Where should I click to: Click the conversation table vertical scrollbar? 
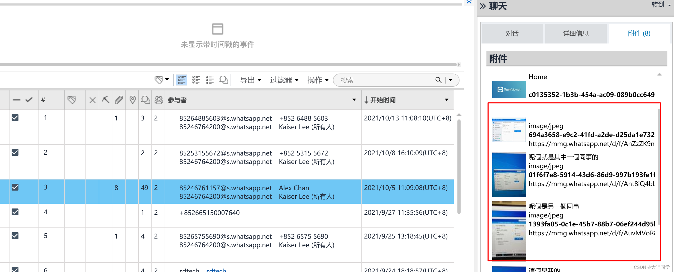pos(459,167)
